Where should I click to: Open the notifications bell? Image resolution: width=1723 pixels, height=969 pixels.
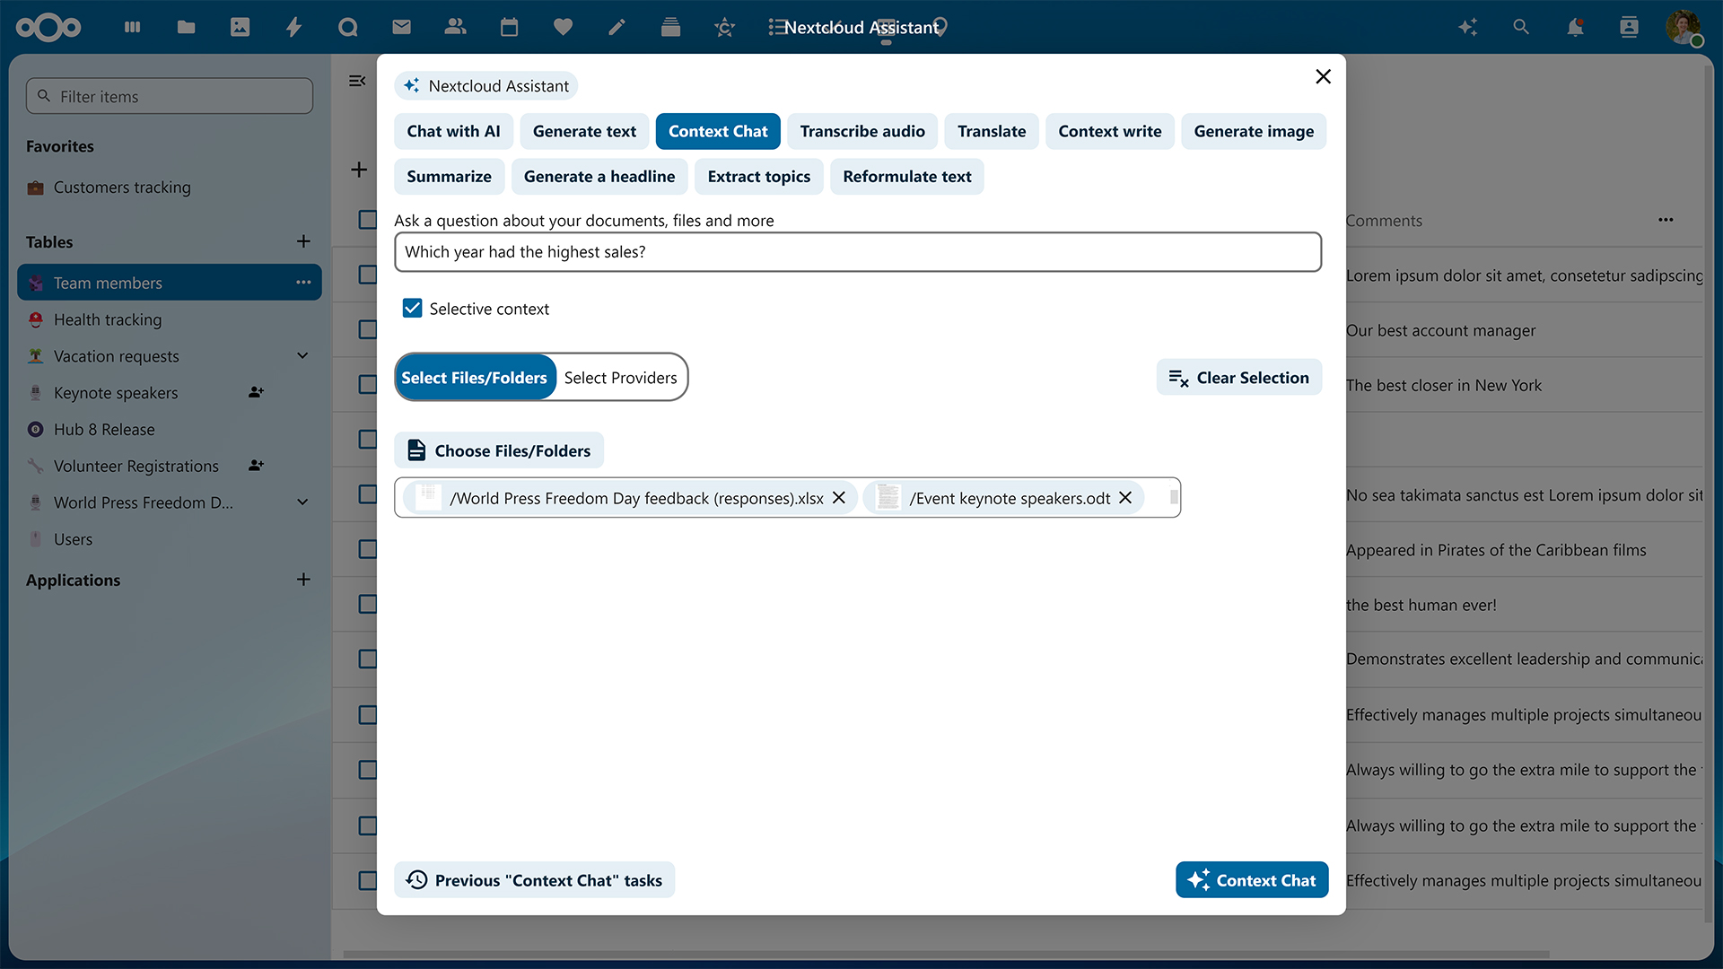pyautogui.click(x=1575, y=28)
